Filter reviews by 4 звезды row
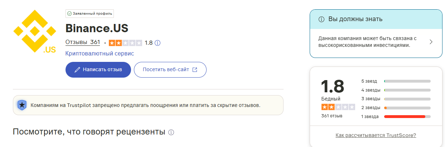Image resolution: width=445 pixels, height=147 pixels. (x=396, y=90)
